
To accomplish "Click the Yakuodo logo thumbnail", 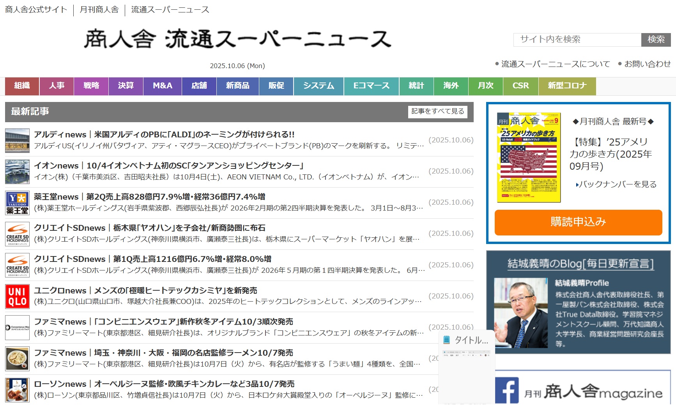I will 17,203.
